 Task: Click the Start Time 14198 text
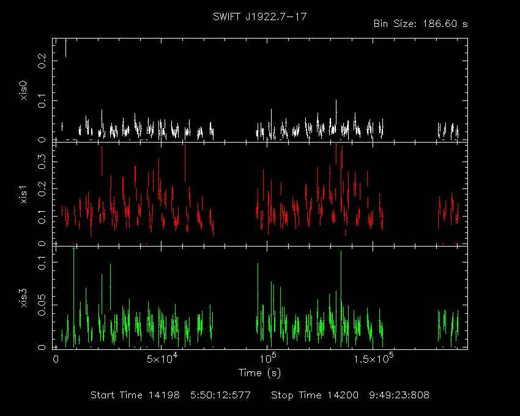[135, 395]
